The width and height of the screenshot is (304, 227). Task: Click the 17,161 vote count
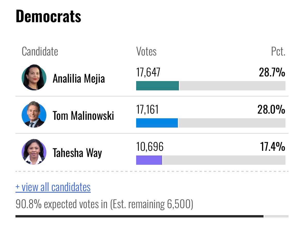147,109
